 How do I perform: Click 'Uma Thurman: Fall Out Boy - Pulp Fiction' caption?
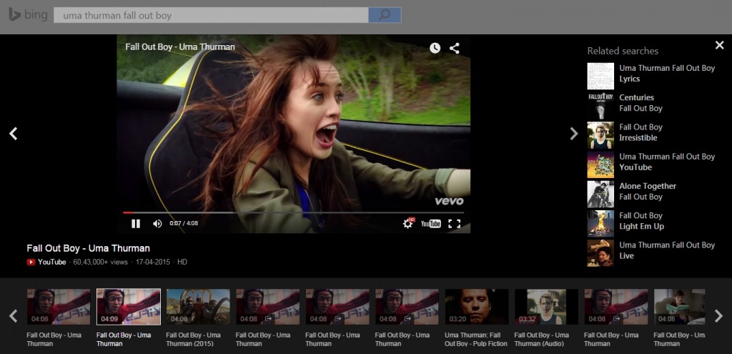click(475, 339)
